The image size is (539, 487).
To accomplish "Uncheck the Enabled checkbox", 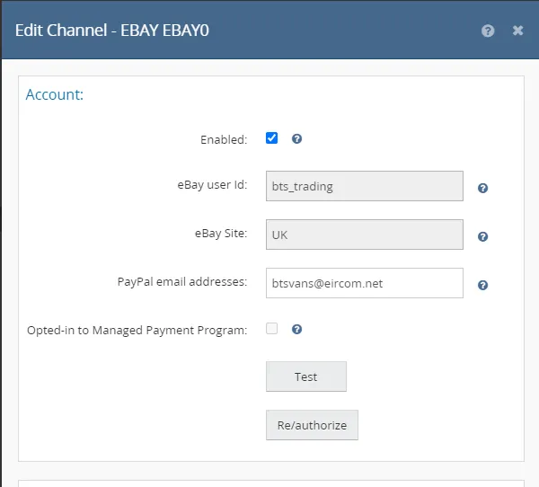I will coord(271,137).
